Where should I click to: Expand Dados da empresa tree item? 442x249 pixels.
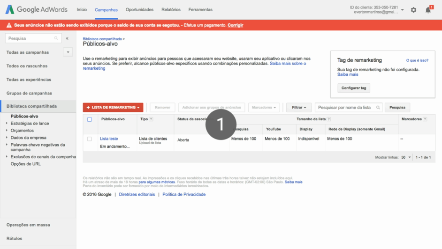pyautogui.click(x=7, y=138)
